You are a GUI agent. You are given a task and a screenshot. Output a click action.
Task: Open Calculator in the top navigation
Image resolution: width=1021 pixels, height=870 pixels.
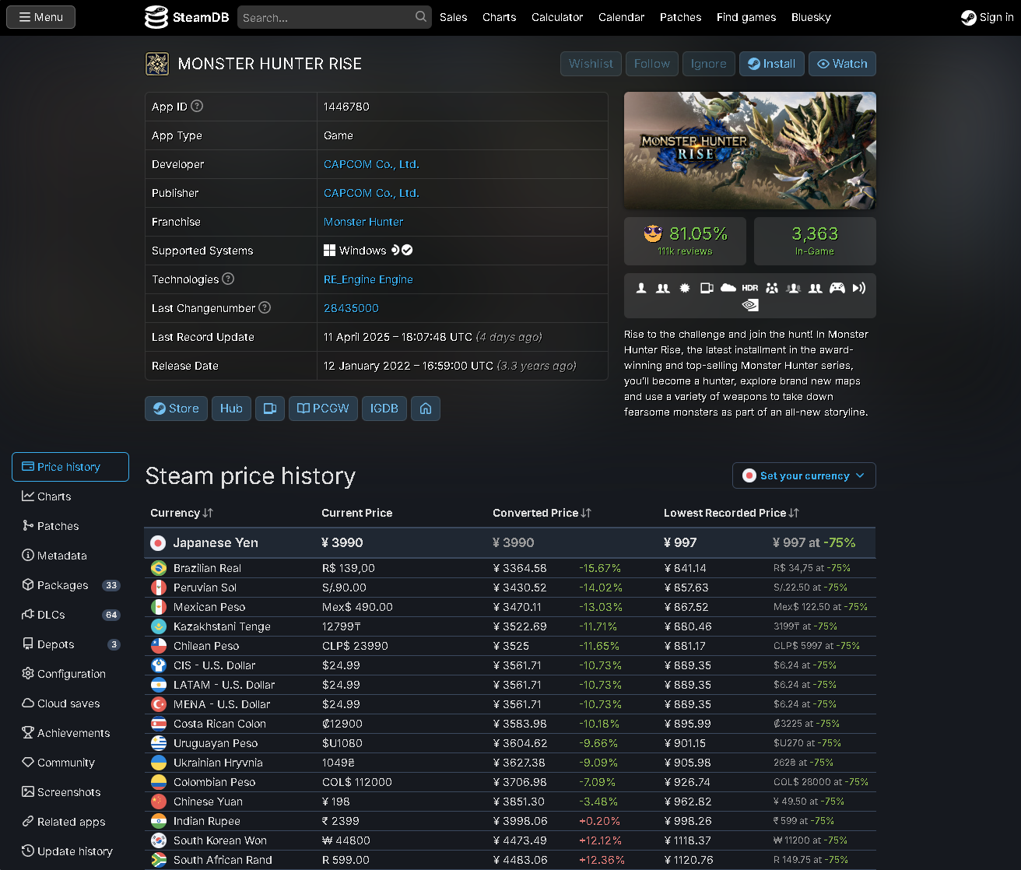pyautogui.click(x=557, y=17)
